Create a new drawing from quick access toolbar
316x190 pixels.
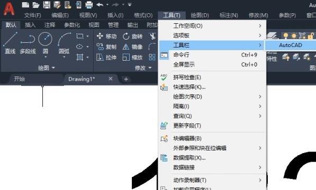[x=25, y=5]
